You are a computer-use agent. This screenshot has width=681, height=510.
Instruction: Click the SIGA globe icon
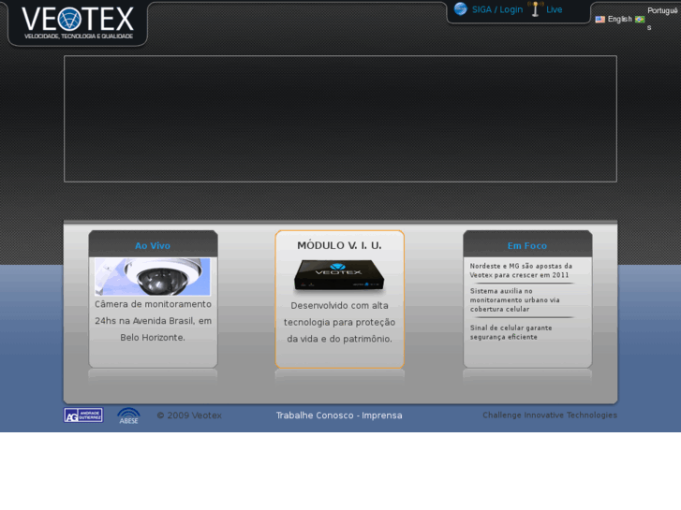click(460, 9)
